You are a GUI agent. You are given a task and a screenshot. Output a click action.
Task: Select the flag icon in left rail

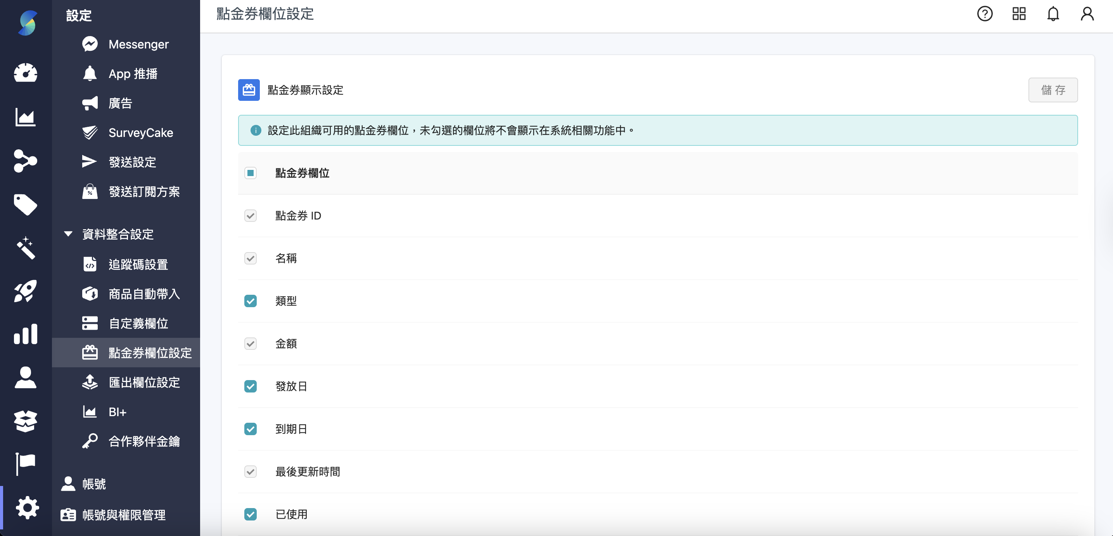coord(26,464)
